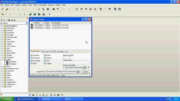Switch to Flashing taskbar item

pos(72,99)
